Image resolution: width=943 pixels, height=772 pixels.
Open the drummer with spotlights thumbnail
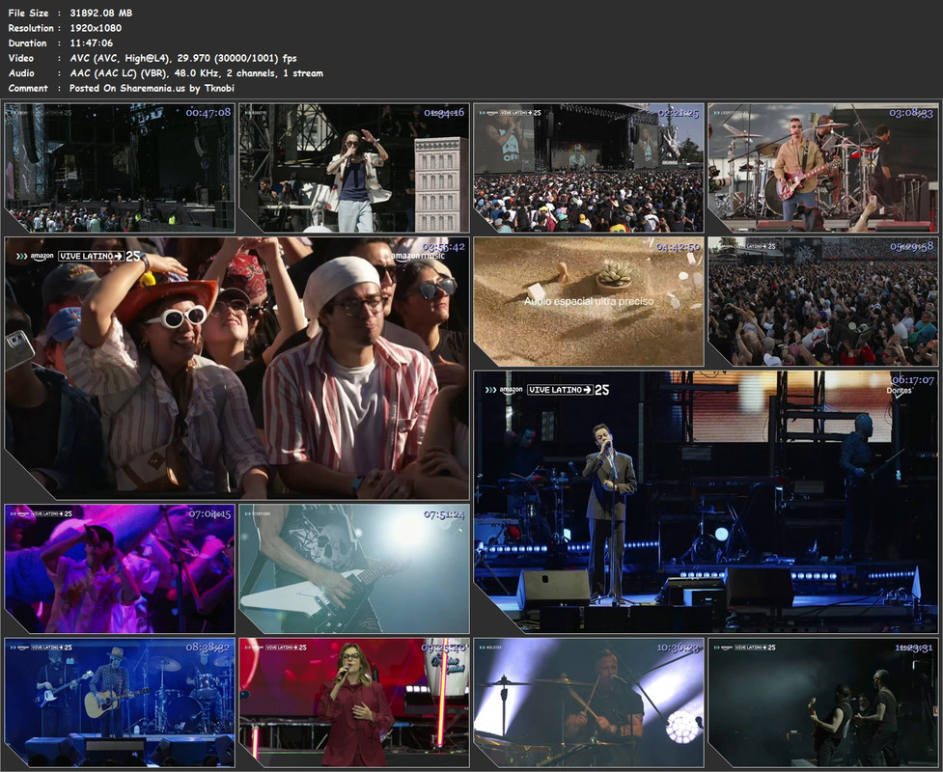[589, 703]
